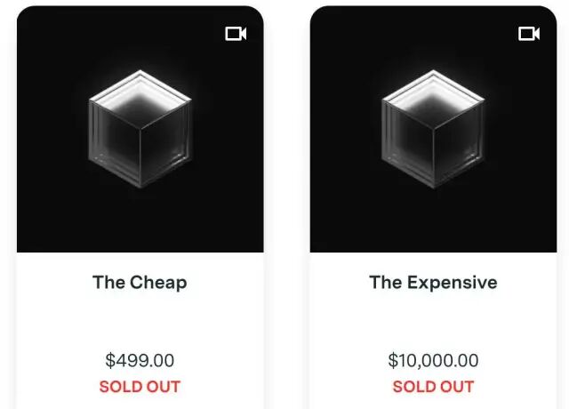Image resolution: width=569 pixels, height=409 pixels.
Task: Click the left glass face of The Cheap cube
Action: (115, 141)
